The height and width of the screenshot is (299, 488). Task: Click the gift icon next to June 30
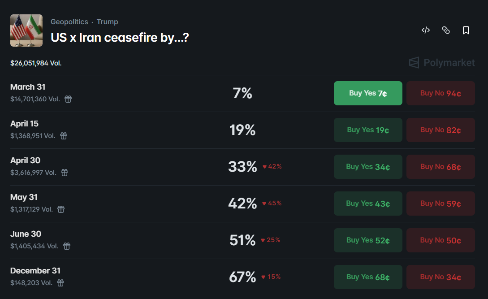[x=66, y=246]
